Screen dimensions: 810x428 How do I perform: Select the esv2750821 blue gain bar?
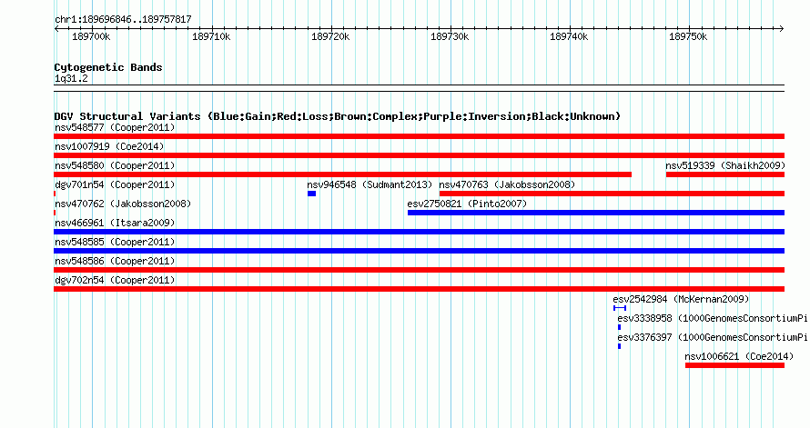596,213
